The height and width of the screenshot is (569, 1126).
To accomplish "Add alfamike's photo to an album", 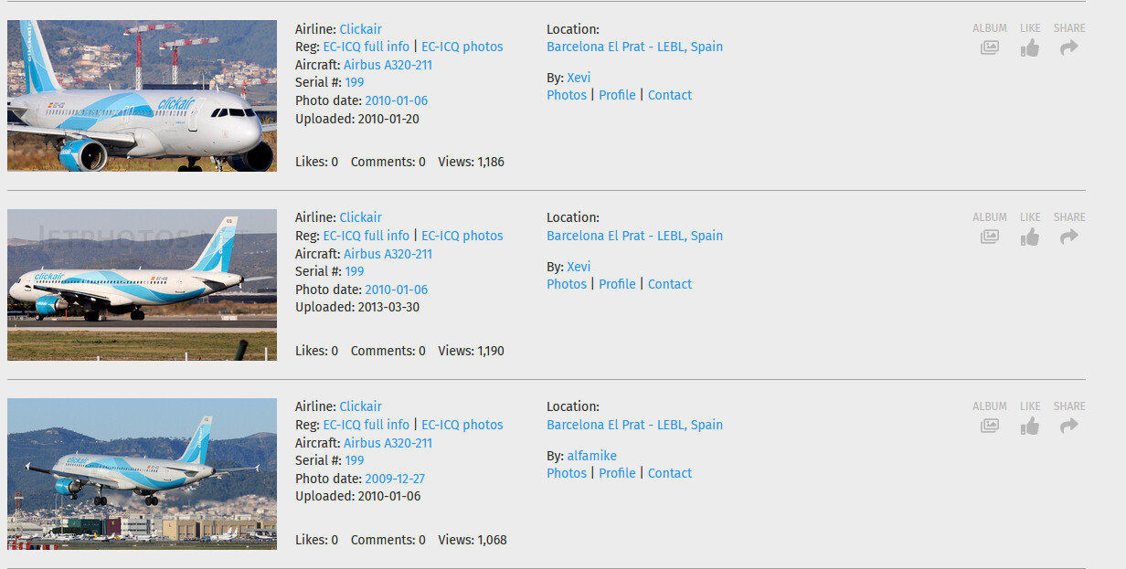I will (989, 426).
